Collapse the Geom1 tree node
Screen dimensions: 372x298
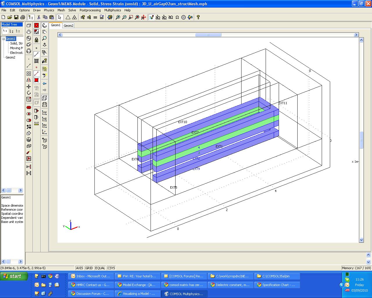(3, 39)
